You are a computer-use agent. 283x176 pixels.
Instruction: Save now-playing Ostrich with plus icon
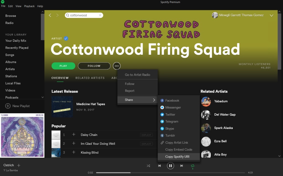19,165
